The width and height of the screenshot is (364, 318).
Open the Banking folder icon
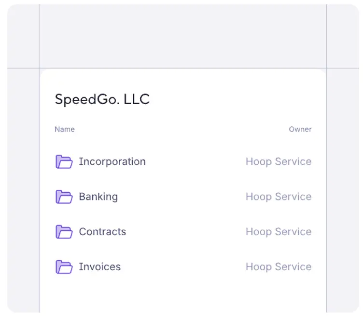[x=64, y=197]
